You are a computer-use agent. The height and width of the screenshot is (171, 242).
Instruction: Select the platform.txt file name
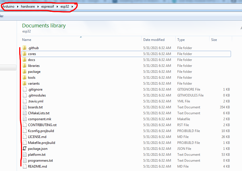(37, 155)
